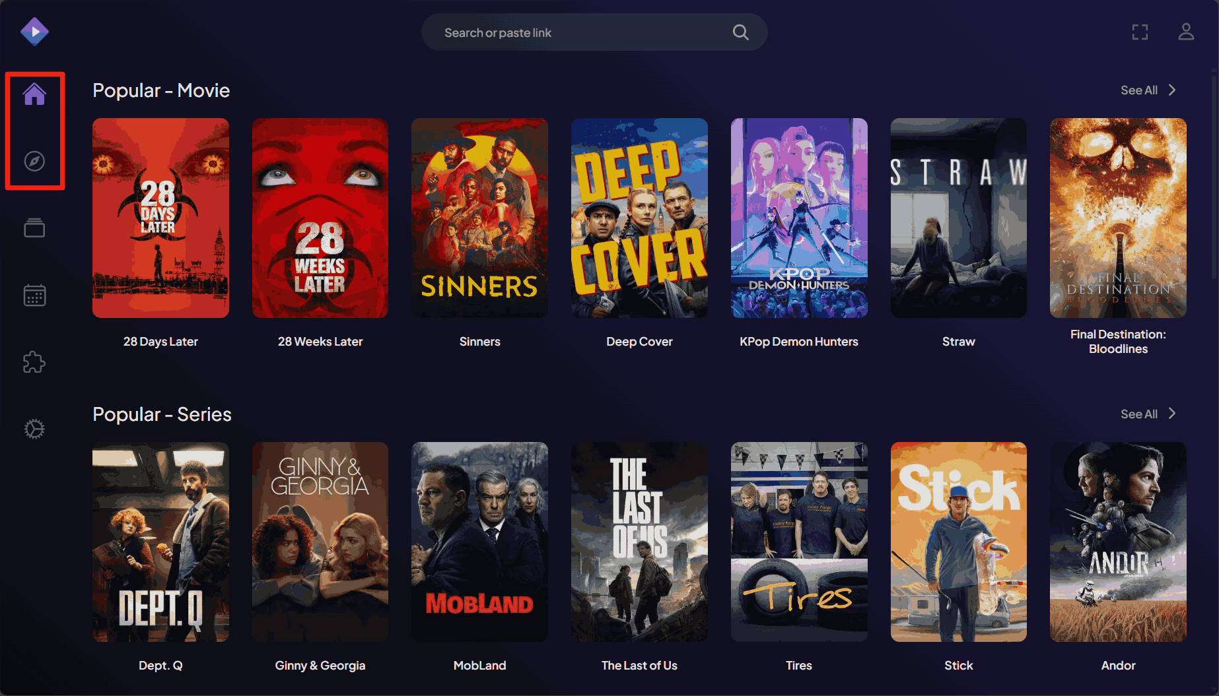Open the Settings gear icon
Screen dimensions: 1219x696
[34, 429]
